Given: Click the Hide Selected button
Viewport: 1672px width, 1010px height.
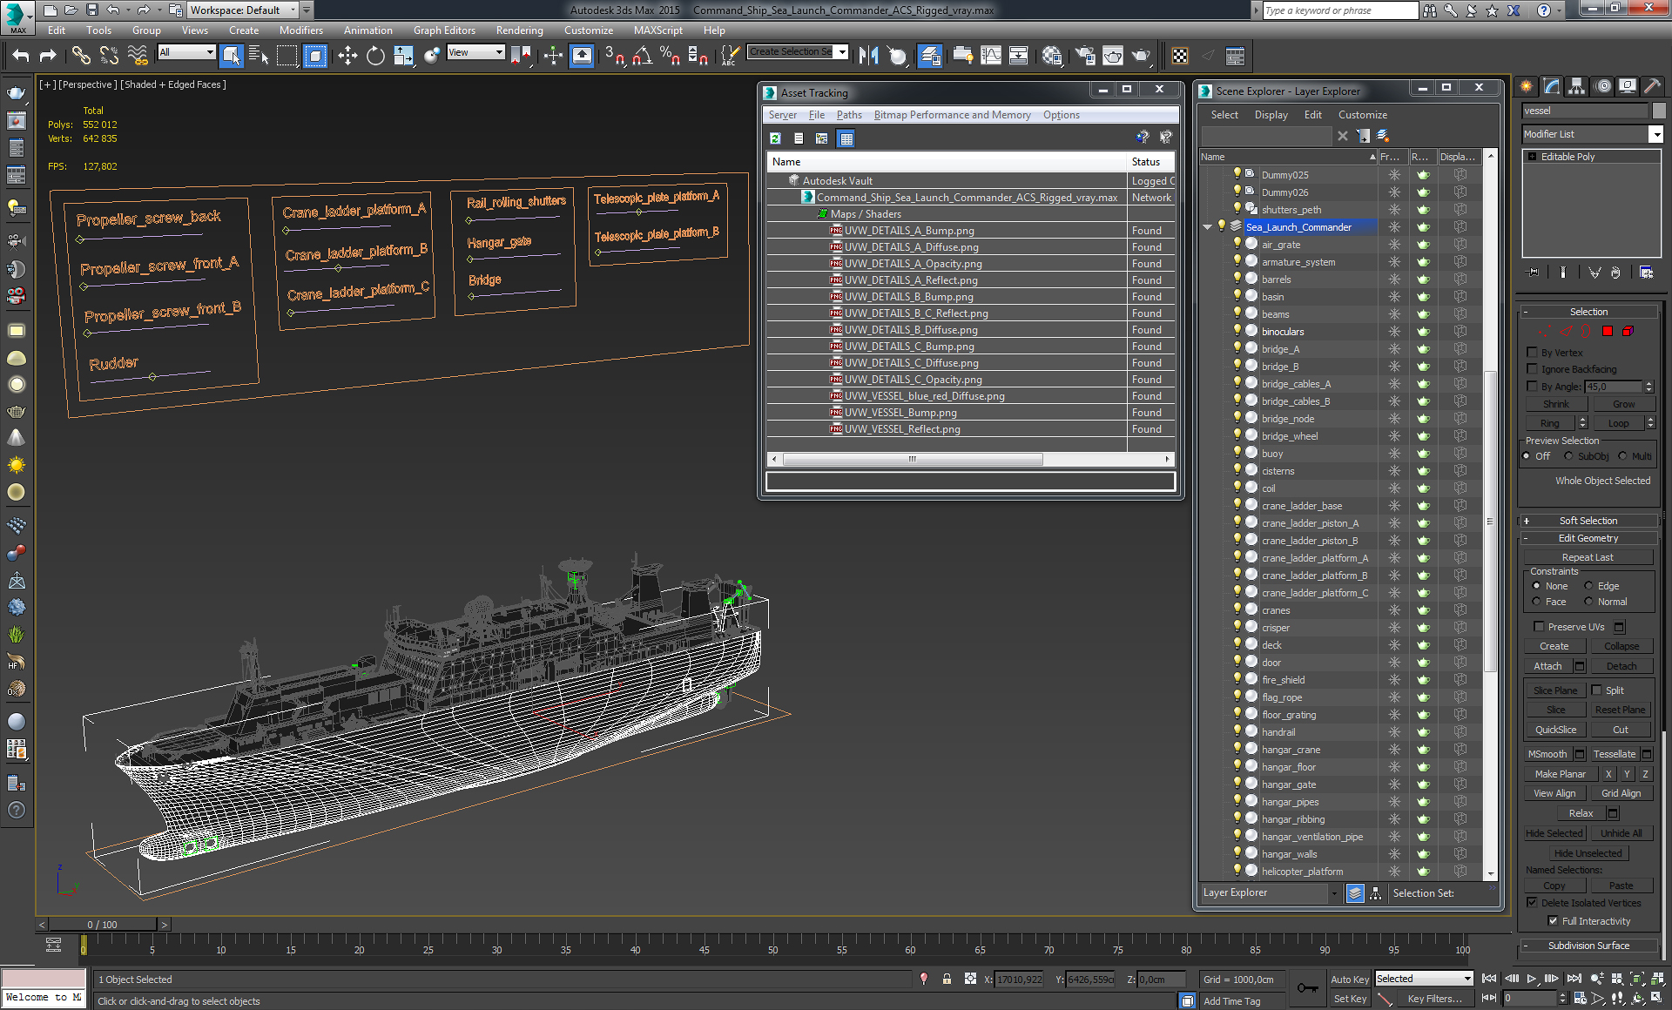Looking at the screenshot, I should coord(1554,833).
